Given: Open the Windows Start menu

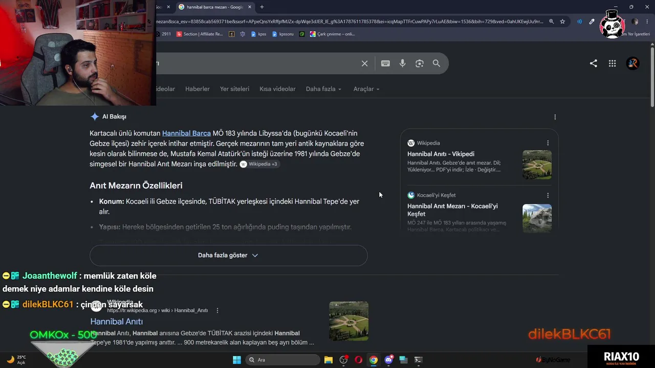Looking at the screenshot, I should [237, 360].
